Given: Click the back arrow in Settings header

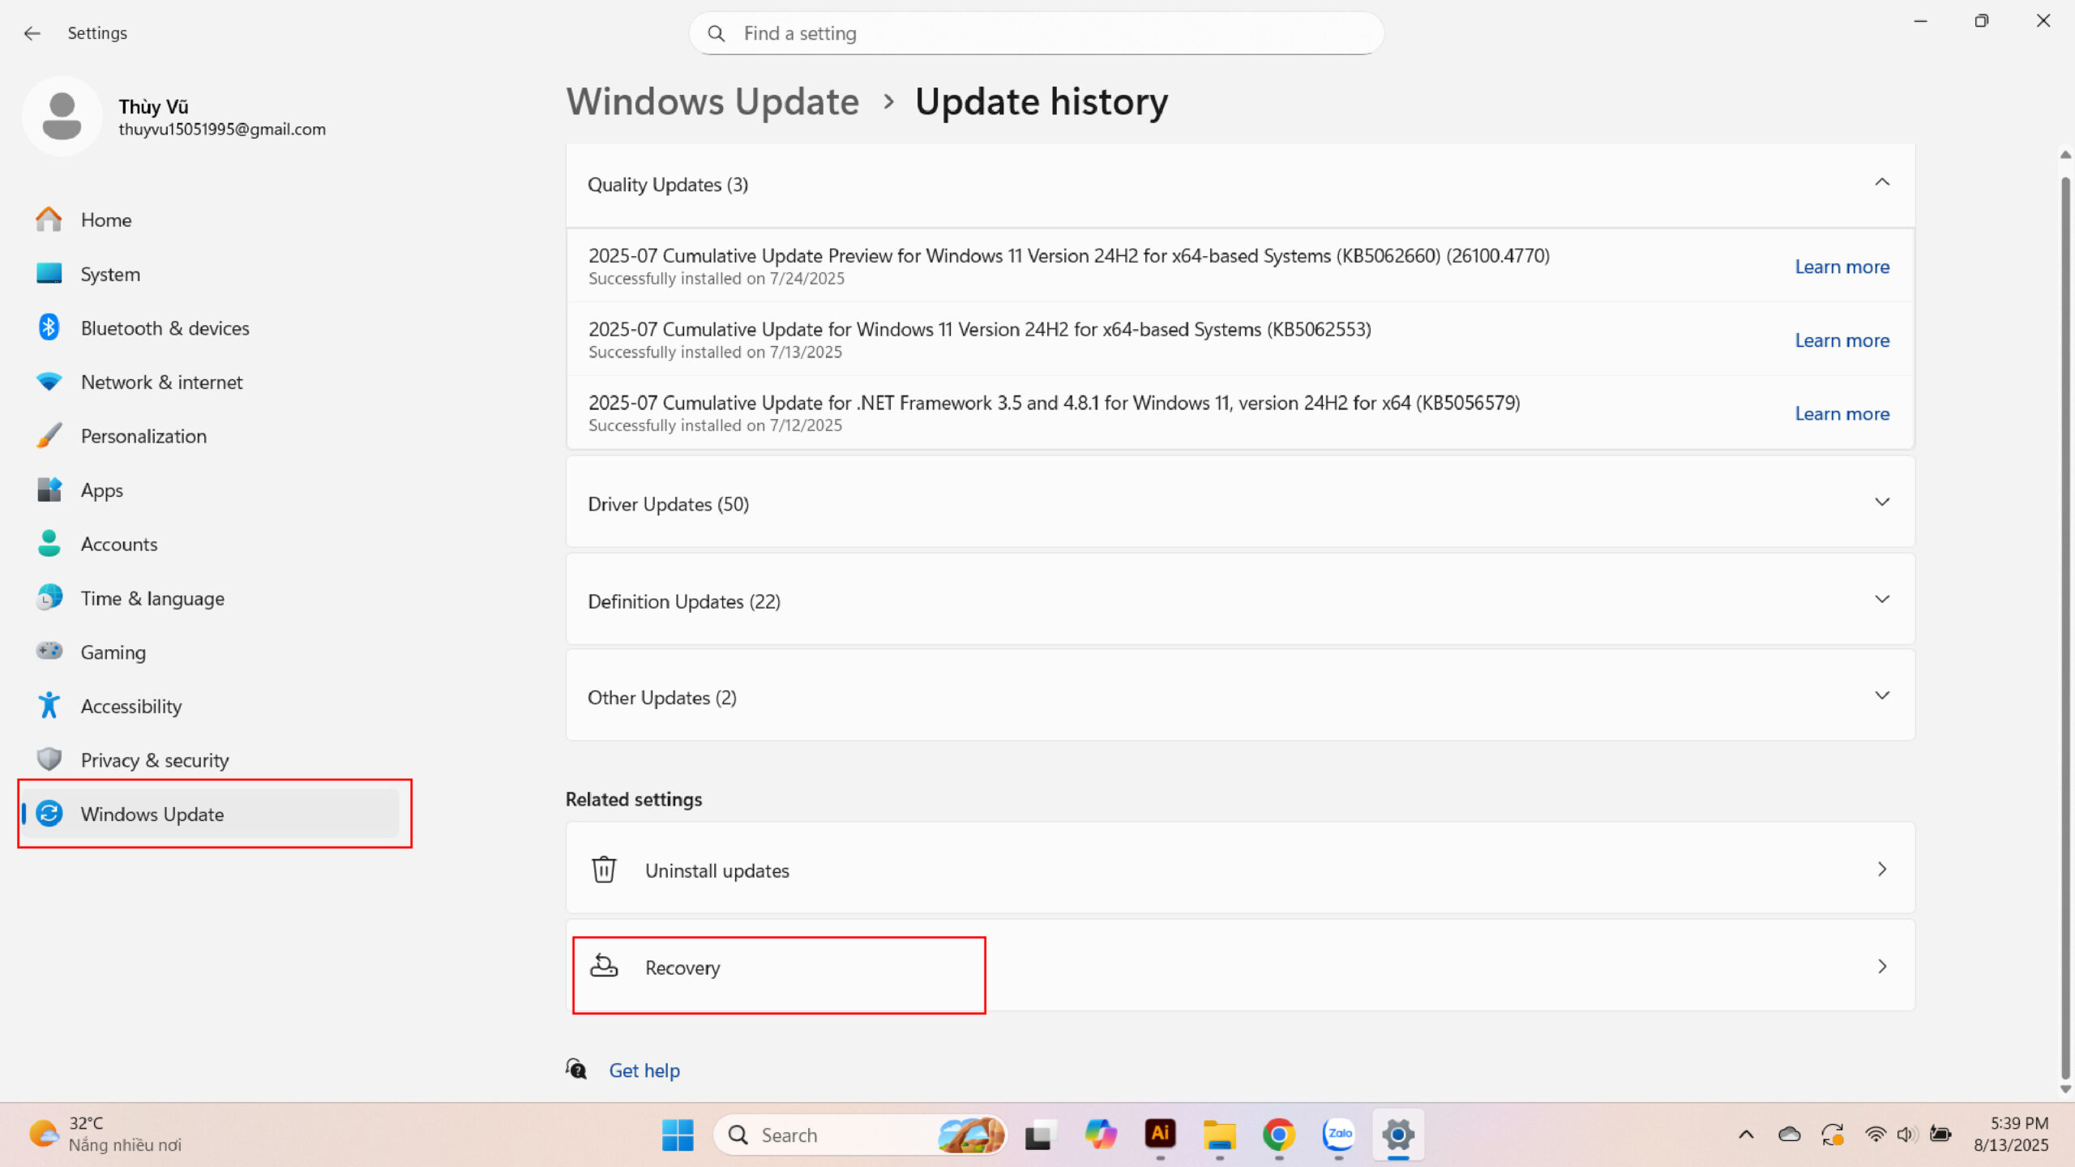Looking at the screenshot, I should click(32, 33).
